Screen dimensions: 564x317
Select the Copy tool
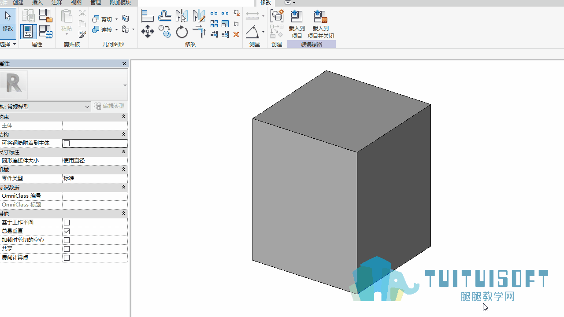pos(165,32)
